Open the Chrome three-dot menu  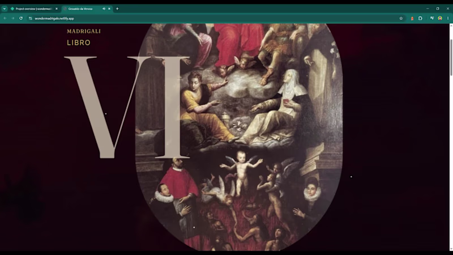click(448, 18)
